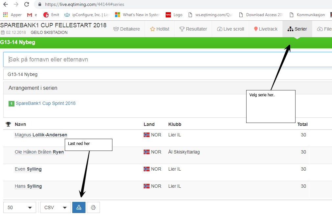Reload the current page
Screen dimensions: 332x215
[x=27, y=4]
